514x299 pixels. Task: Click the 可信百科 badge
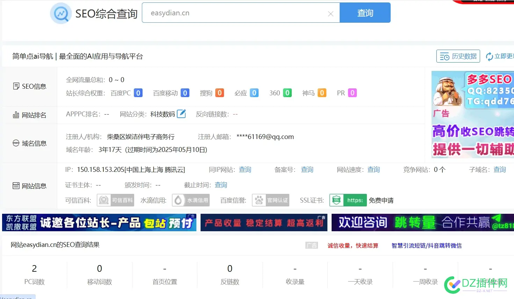[x=116, y=200]
